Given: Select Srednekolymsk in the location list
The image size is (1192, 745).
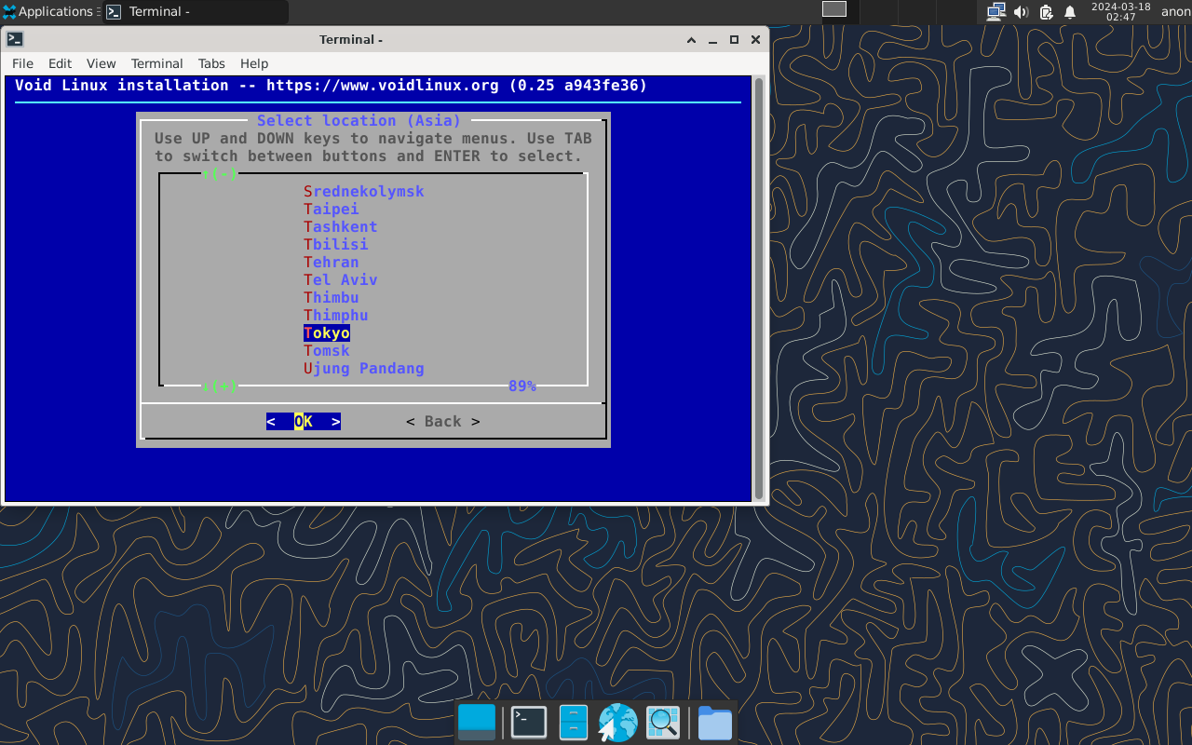Looking at the screenshot, I should click(x=364, y=191).
